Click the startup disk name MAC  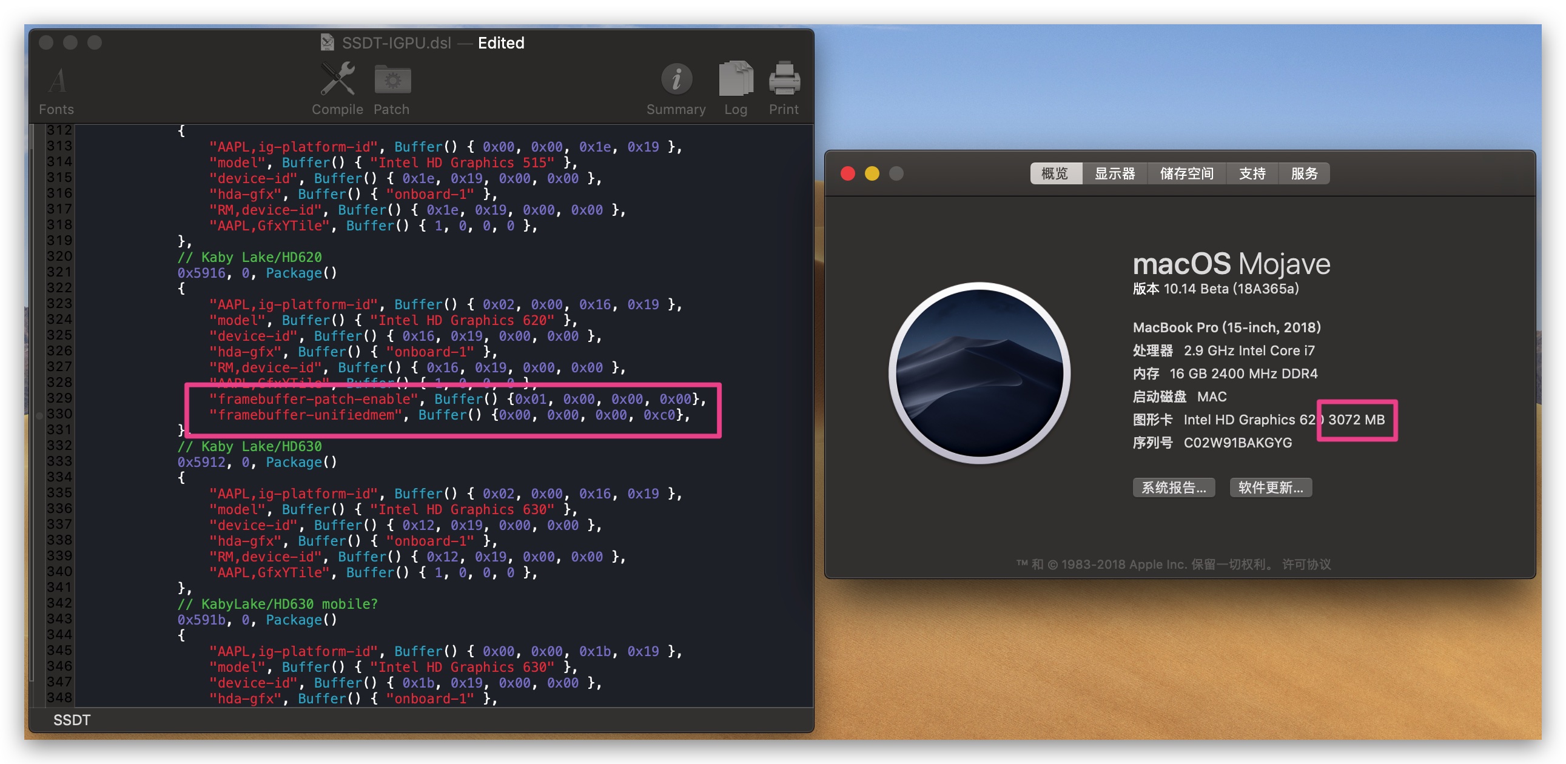coord(1212,397)
